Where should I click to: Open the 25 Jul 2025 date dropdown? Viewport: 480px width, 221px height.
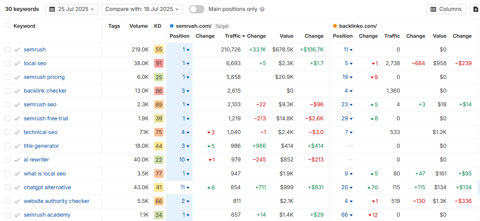(x=72, y=9)
